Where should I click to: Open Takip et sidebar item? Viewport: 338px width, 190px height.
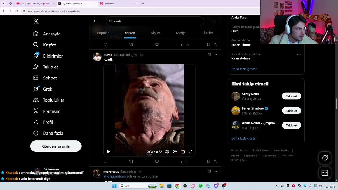tap(45, 67)
